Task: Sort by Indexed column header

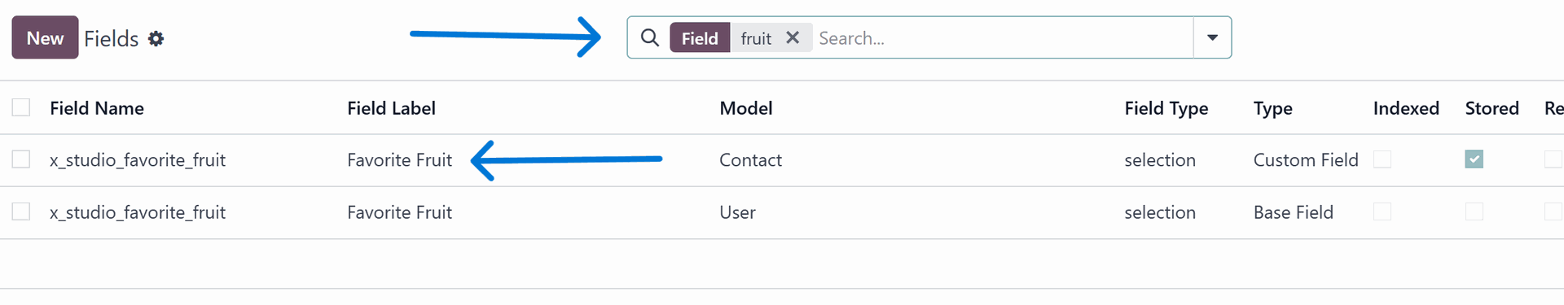Action: (x=1406, y=108)
